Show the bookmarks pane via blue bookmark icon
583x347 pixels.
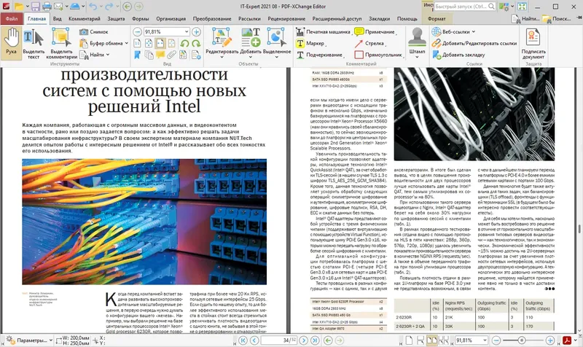(137, 55)
